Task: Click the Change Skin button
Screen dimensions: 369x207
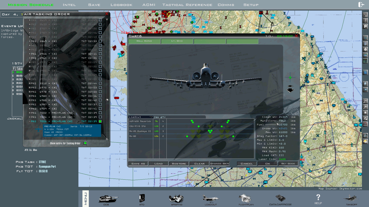Action: [220, 164]
